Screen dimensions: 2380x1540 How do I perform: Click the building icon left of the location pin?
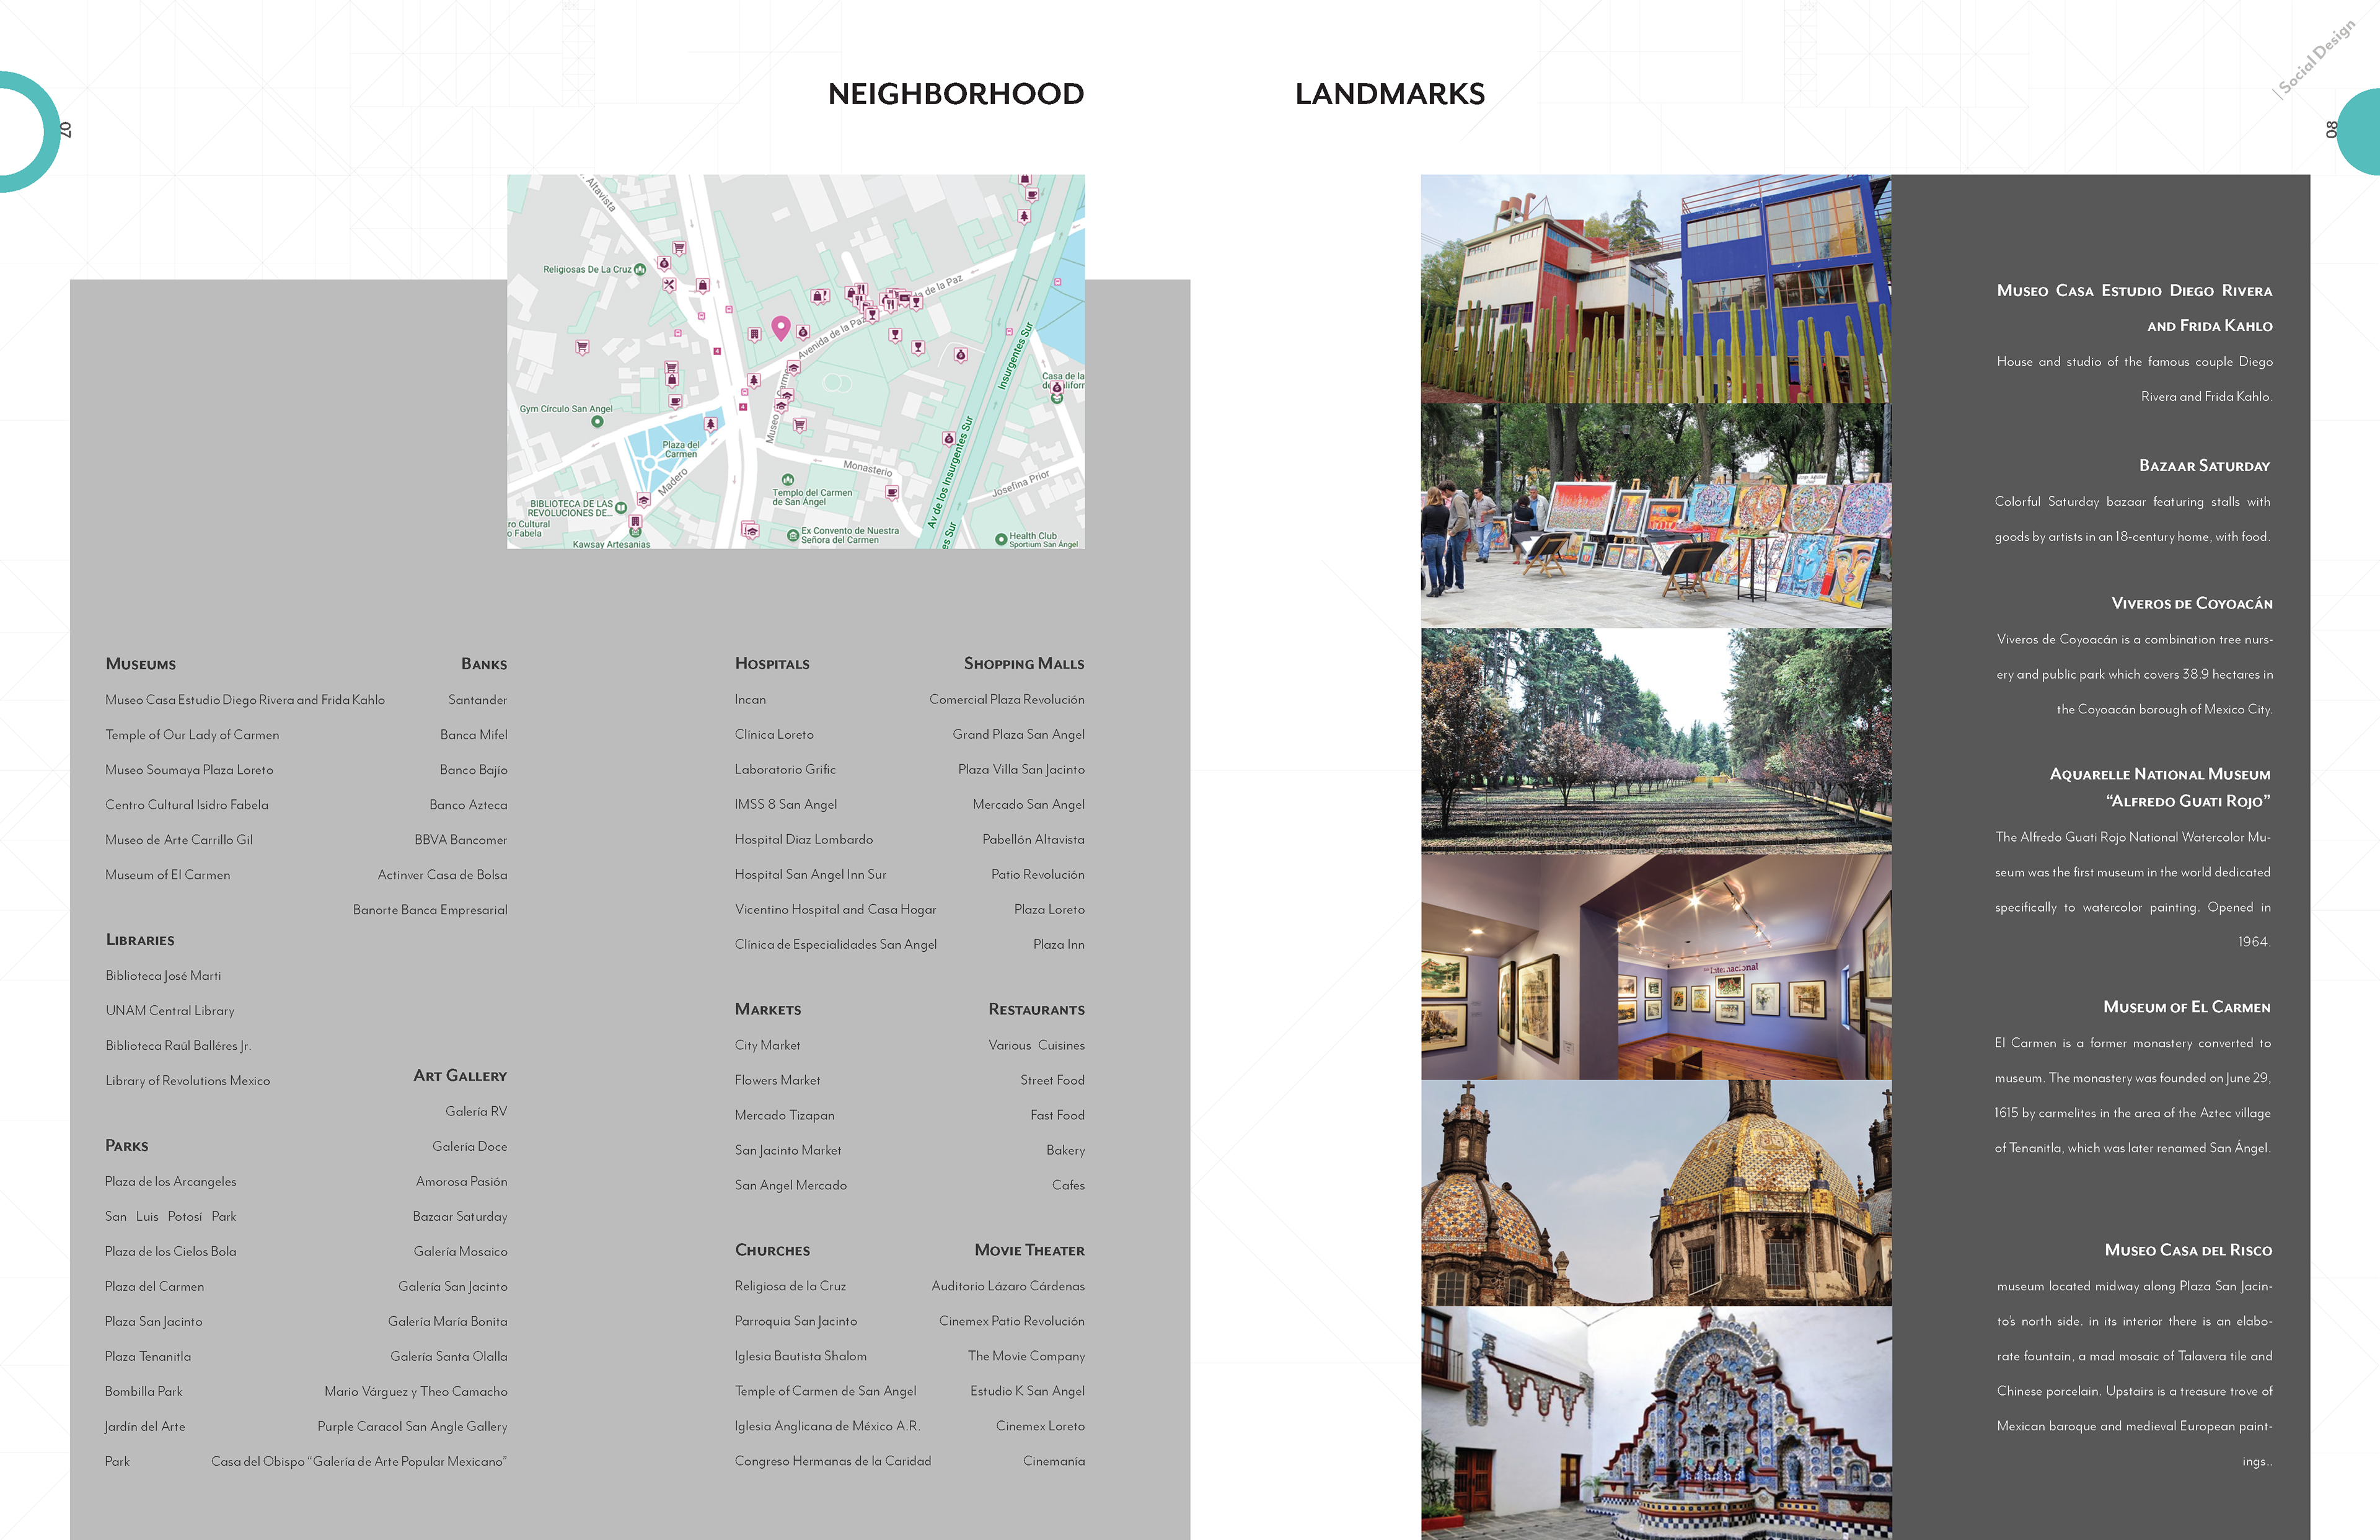(755, 334)
